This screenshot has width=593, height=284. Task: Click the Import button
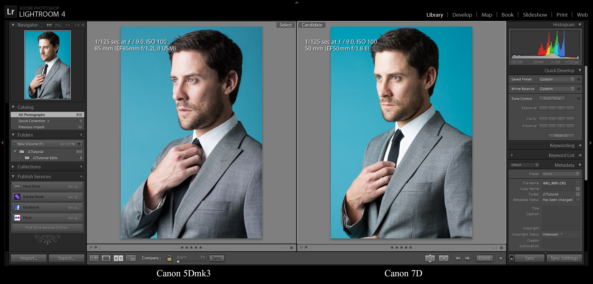(29, 258)
